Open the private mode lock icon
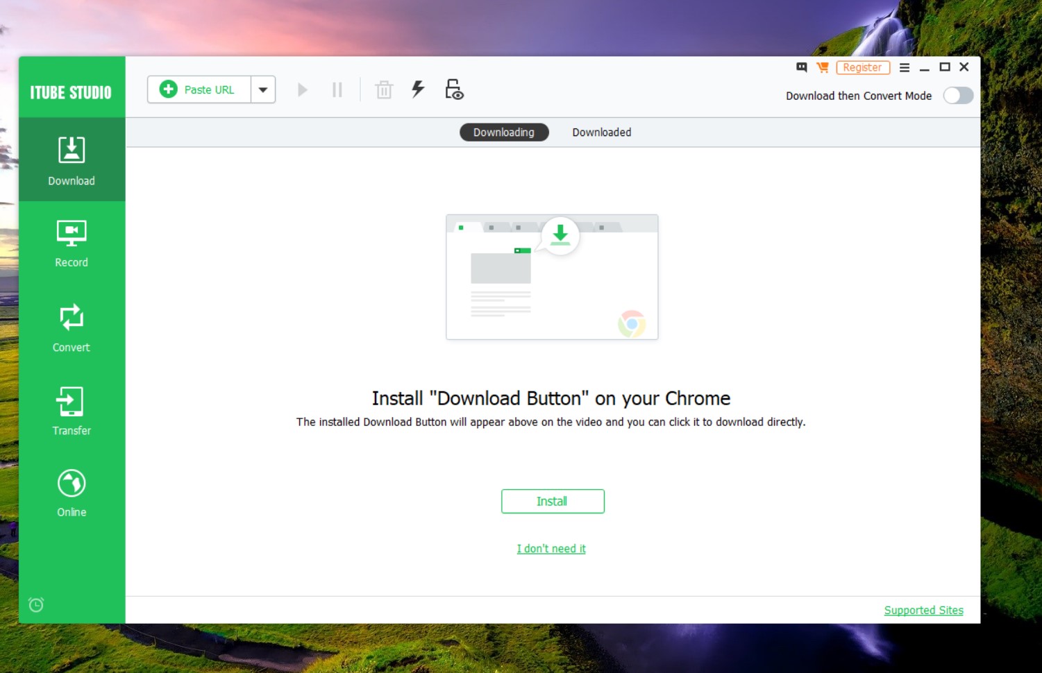The width and height of the screenshot is (1042, 673). click(453, 90)
